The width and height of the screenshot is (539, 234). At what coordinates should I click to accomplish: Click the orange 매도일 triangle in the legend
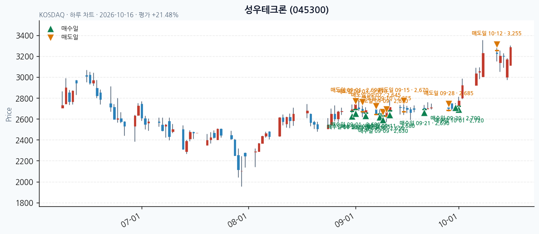[x=50, y=37]
